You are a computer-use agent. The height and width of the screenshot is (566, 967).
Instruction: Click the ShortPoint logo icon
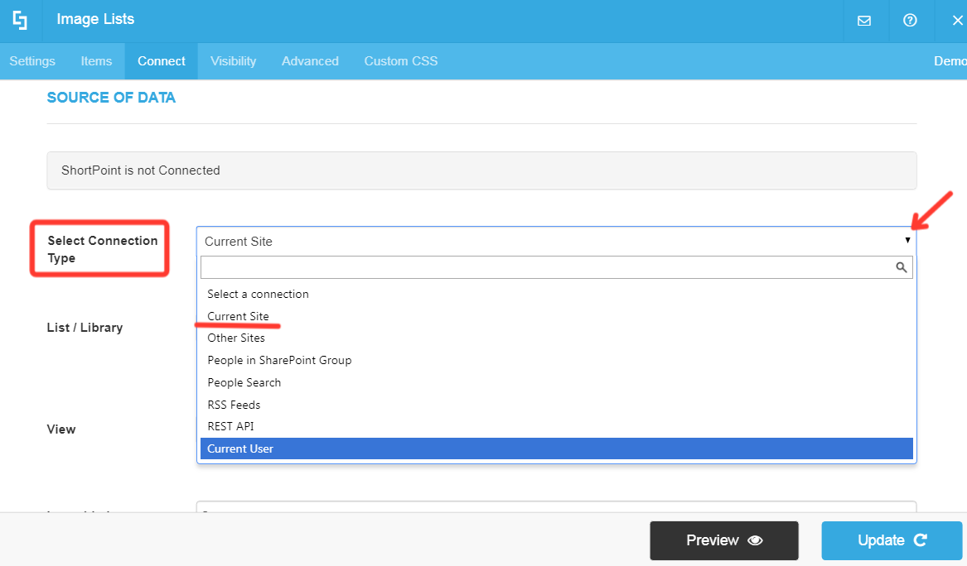[x=21, y=20]
